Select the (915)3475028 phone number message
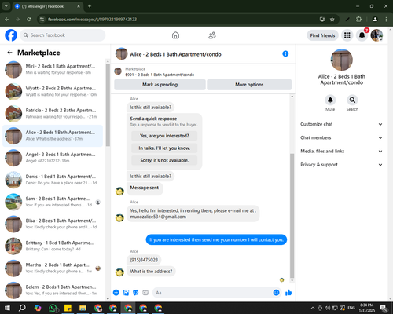 click(x=144, y=260)
